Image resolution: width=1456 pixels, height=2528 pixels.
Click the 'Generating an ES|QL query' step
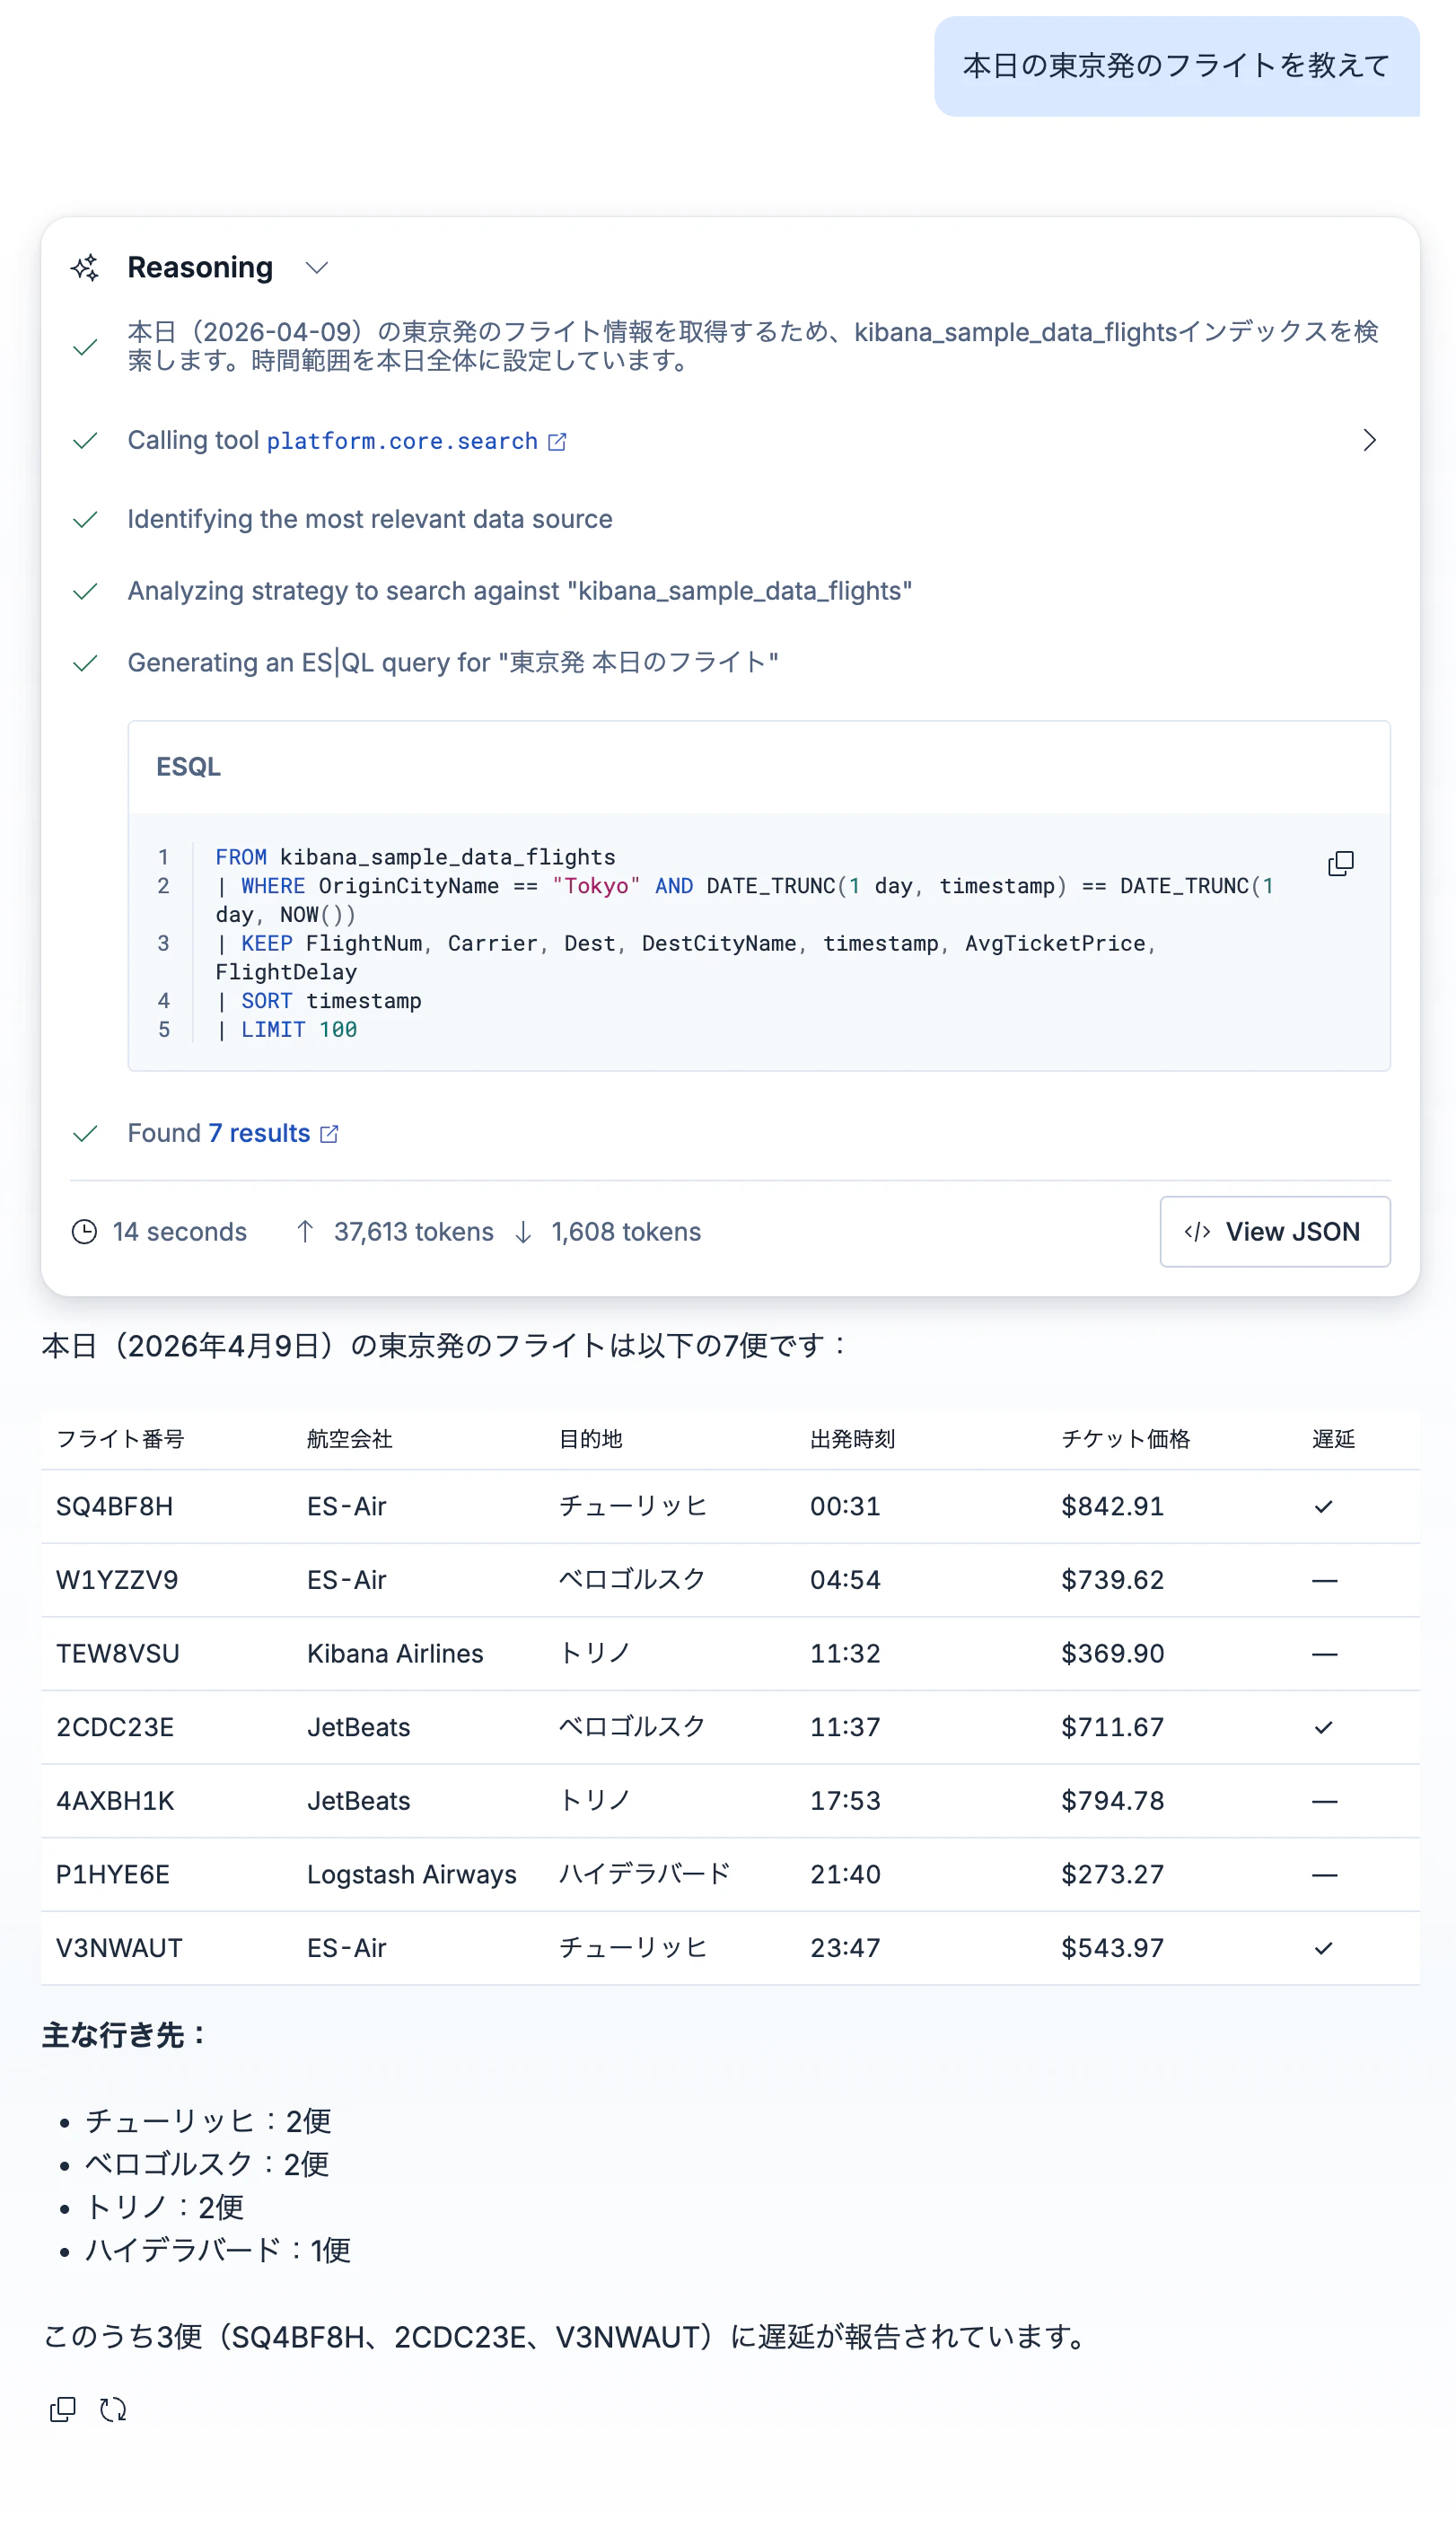pos(453,663)
